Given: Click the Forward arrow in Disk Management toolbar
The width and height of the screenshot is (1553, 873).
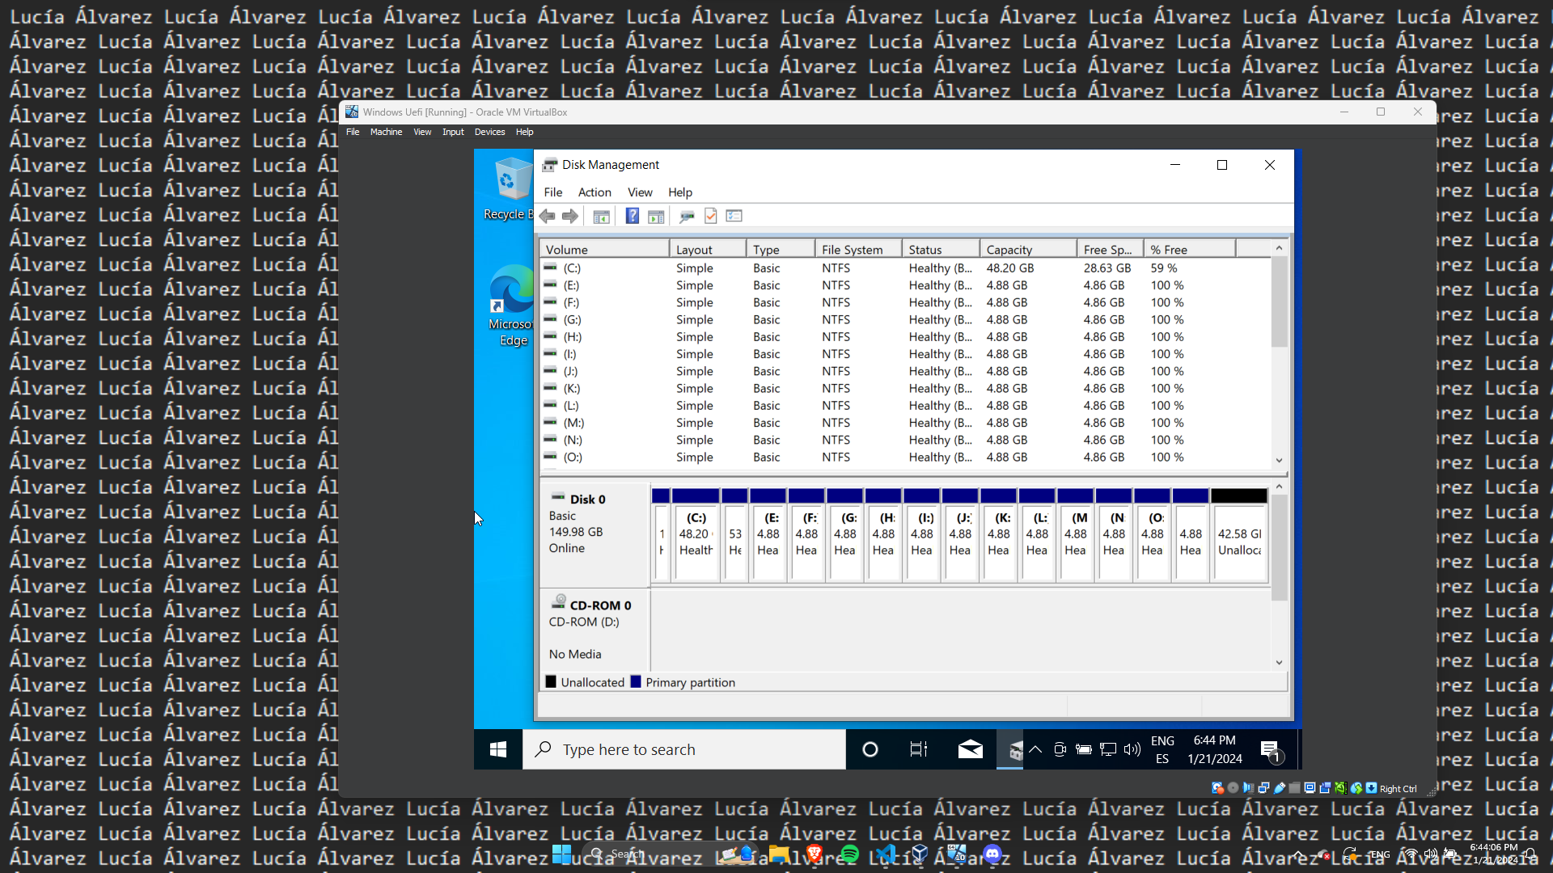Looking at the screenshot, I should (x=570, y=216).
